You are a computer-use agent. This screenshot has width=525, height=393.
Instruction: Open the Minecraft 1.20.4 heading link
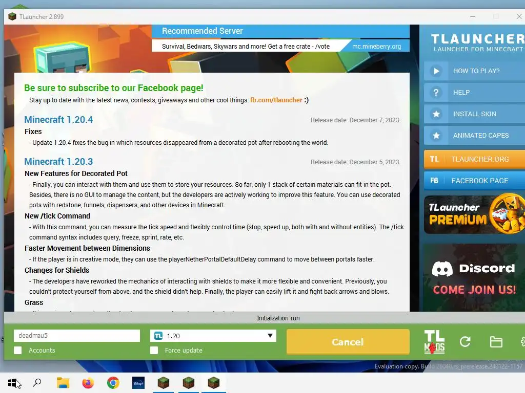pos(58,120)
